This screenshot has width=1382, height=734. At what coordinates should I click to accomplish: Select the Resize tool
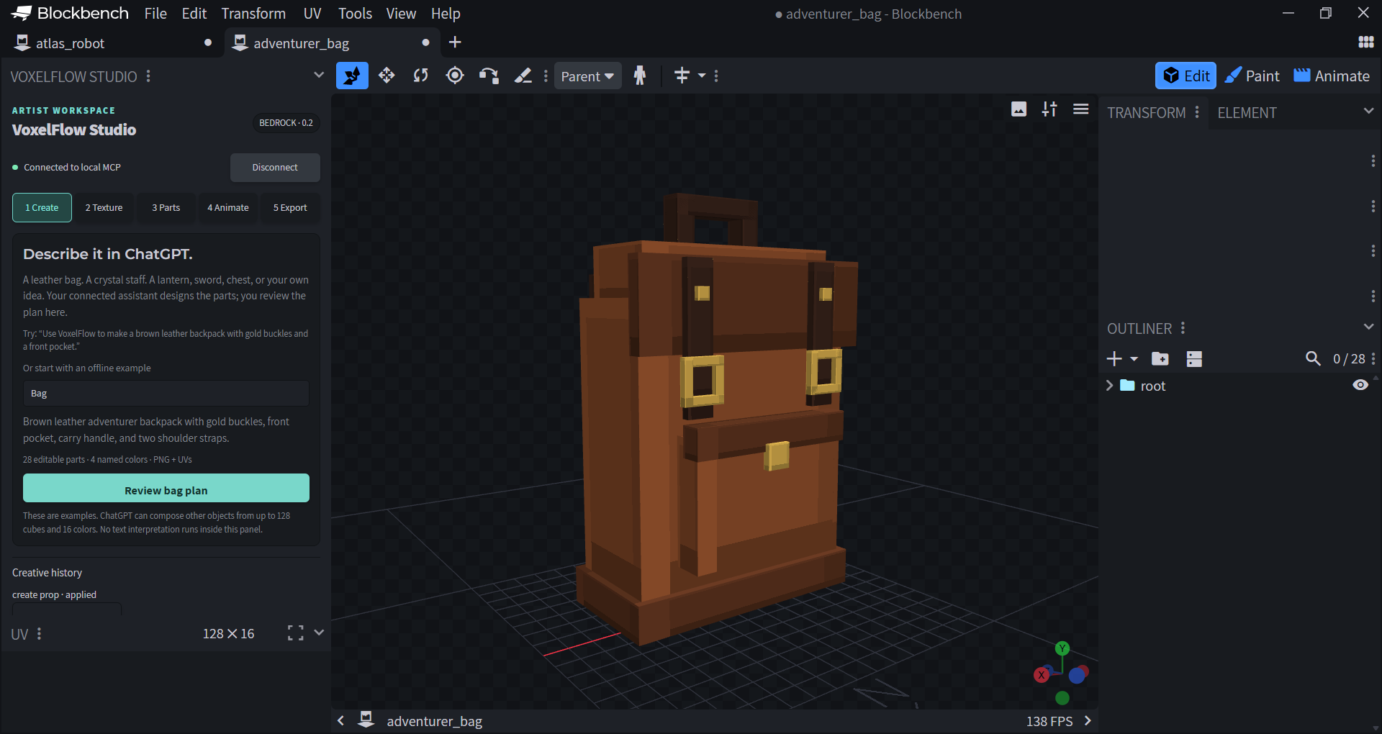387,76
